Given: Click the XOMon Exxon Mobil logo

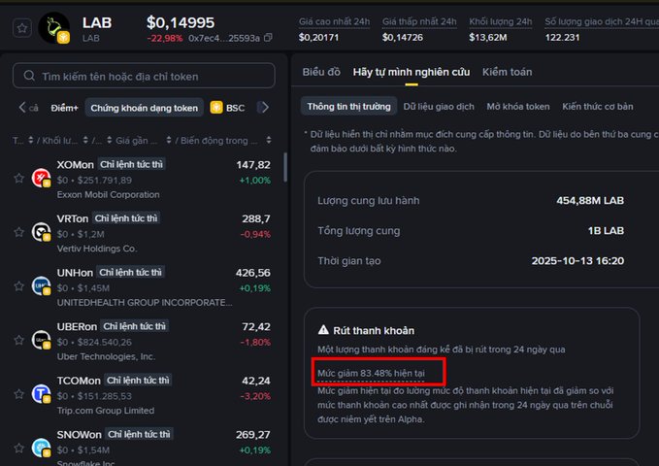Looking at the screenshot, I should point(41,178).
